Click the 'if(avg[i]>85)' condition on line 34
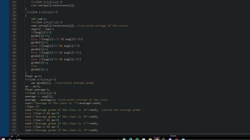 pos(41,32)
